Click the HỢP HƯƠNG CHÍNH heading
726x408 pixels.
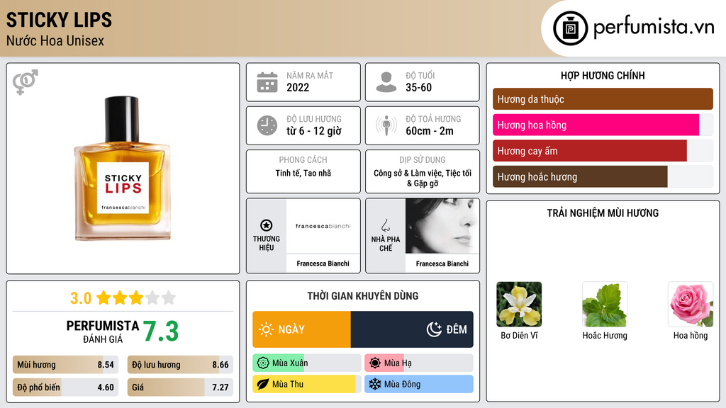[603, 75]
